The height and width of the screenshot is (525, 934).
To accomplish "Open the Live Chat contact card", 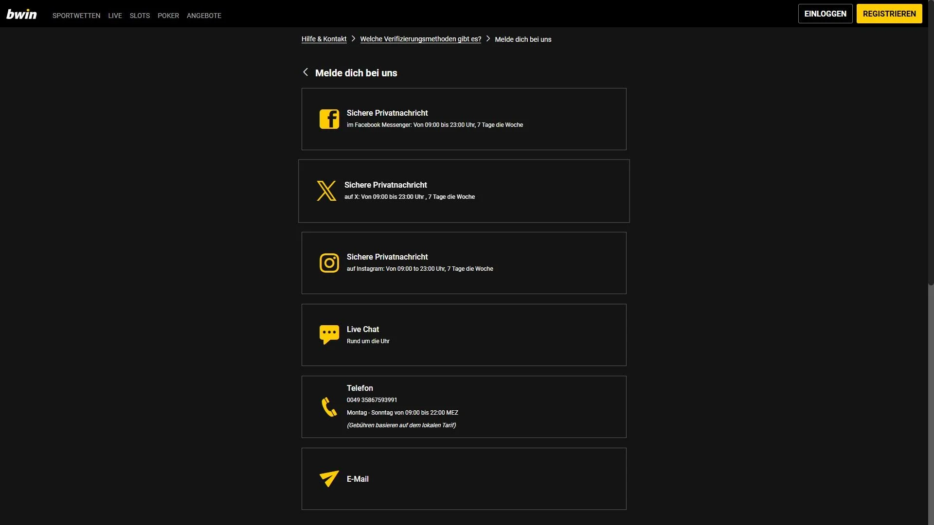I will [x=464, y=334].
